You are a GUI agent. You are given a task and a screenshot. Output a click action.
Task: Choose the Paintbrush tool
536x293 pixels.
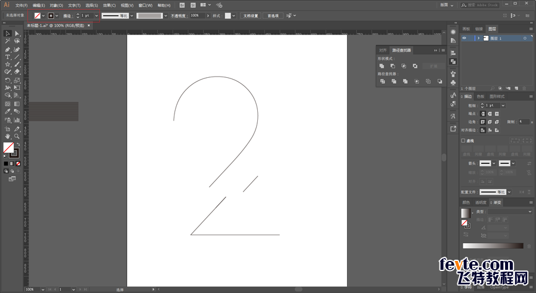pos(17,64)
